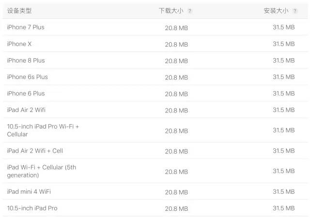Click the iPhone 7 Plus install size value
The image size is (310, 222).
pyautogui.click(x=284, y=27)
